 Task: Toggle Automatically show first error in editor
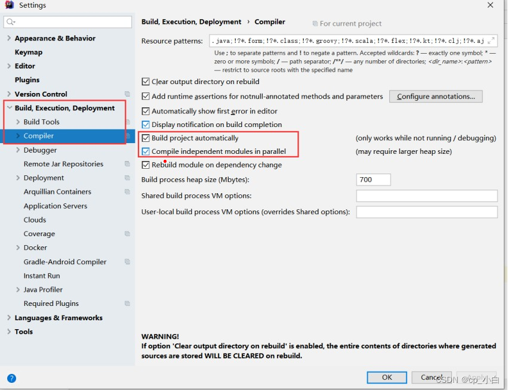[x=146, y=112]
